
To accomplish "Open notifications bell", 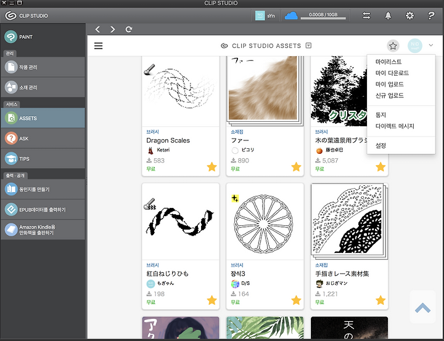I will click(388, 15).
